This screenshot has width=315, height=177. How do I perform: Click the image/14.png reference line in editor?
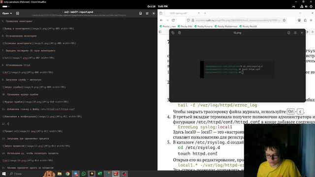pyautogui.click(x=28, y=161)
